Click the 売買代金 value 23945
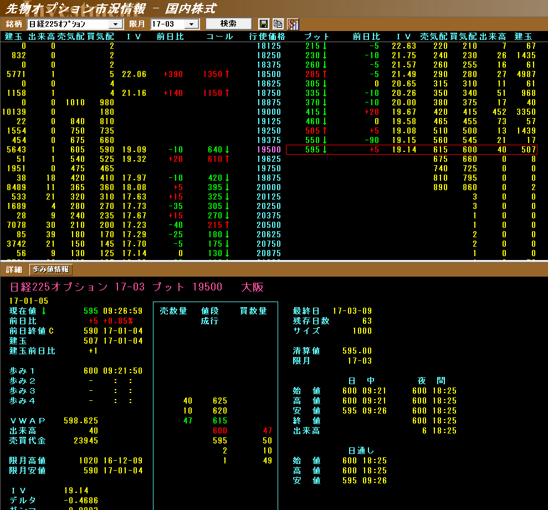The height and width of the screenshot is (510, 548). click(x=86, y=441)
